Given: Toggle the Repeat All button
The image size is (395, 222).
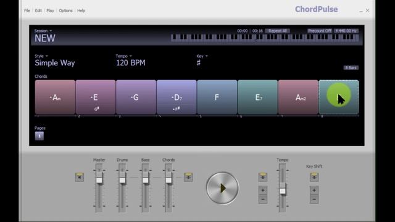Looking at the screenshot, I should coord(277,31).
